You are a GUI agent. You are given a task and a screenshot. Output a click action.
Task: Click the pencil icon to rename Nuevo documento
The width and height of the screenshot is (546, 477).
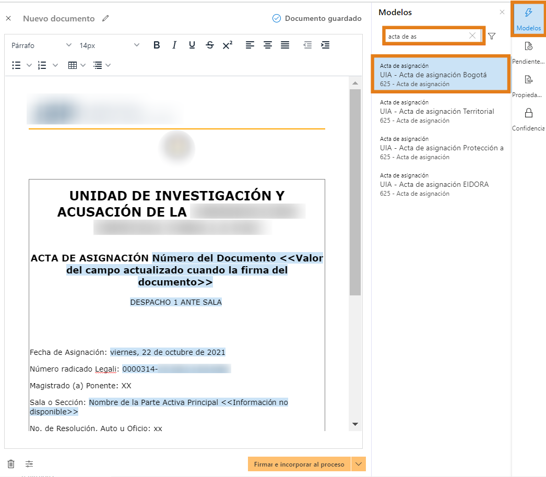pos(105,18)
